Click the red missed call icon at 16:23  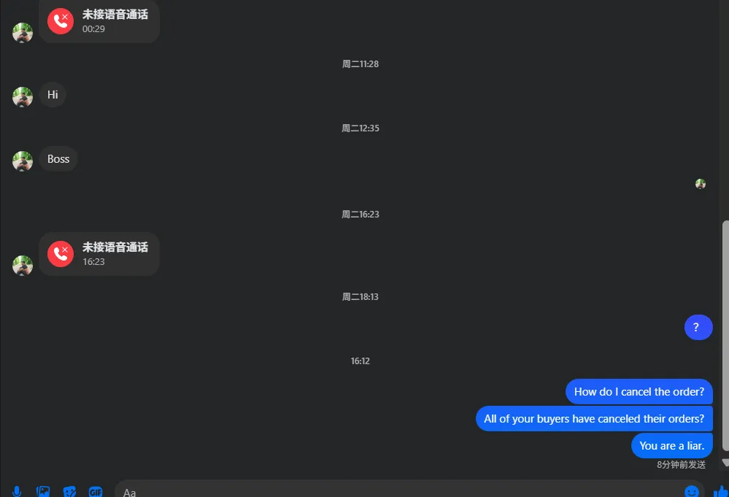pos(61,254)
